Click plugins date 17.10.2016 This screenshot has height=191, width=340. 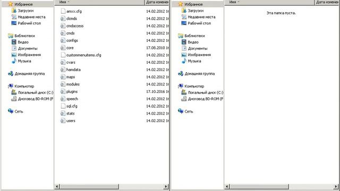(157, 92)
